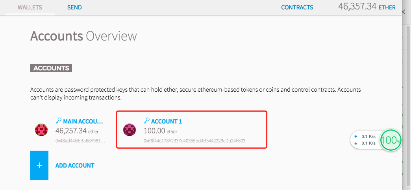Click the Main Account red identicon

41,130
